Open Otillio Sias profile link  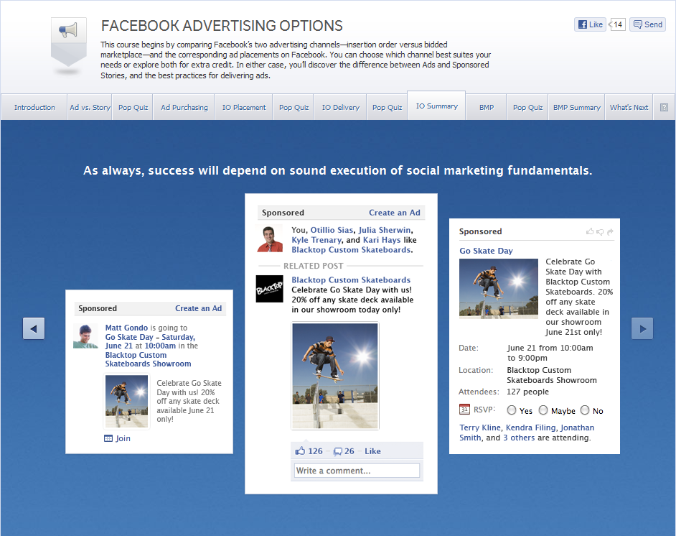(332, 230)
